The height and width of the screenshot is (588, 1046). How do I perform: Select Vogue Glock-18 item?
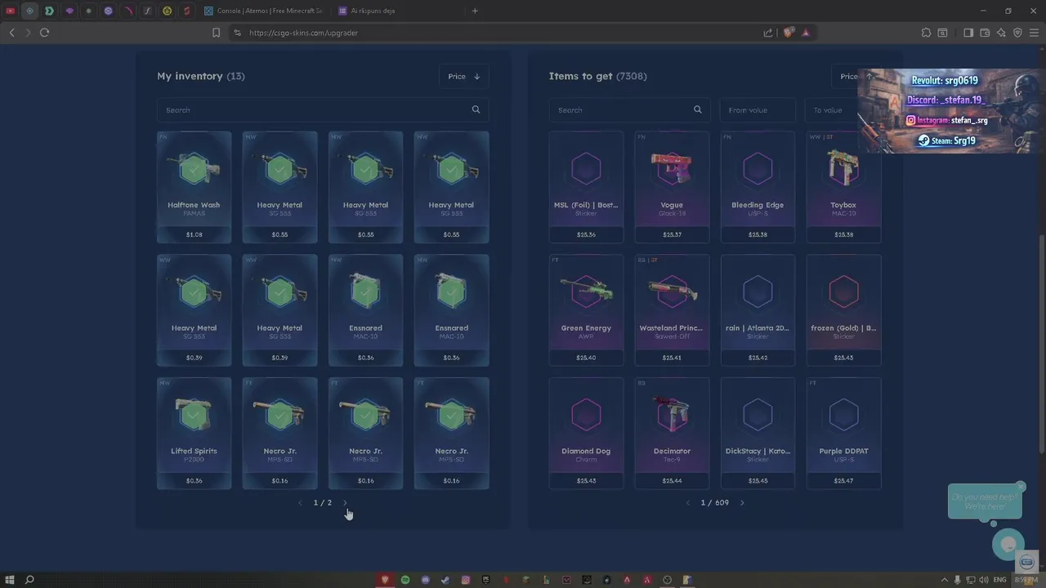(672, 187)
